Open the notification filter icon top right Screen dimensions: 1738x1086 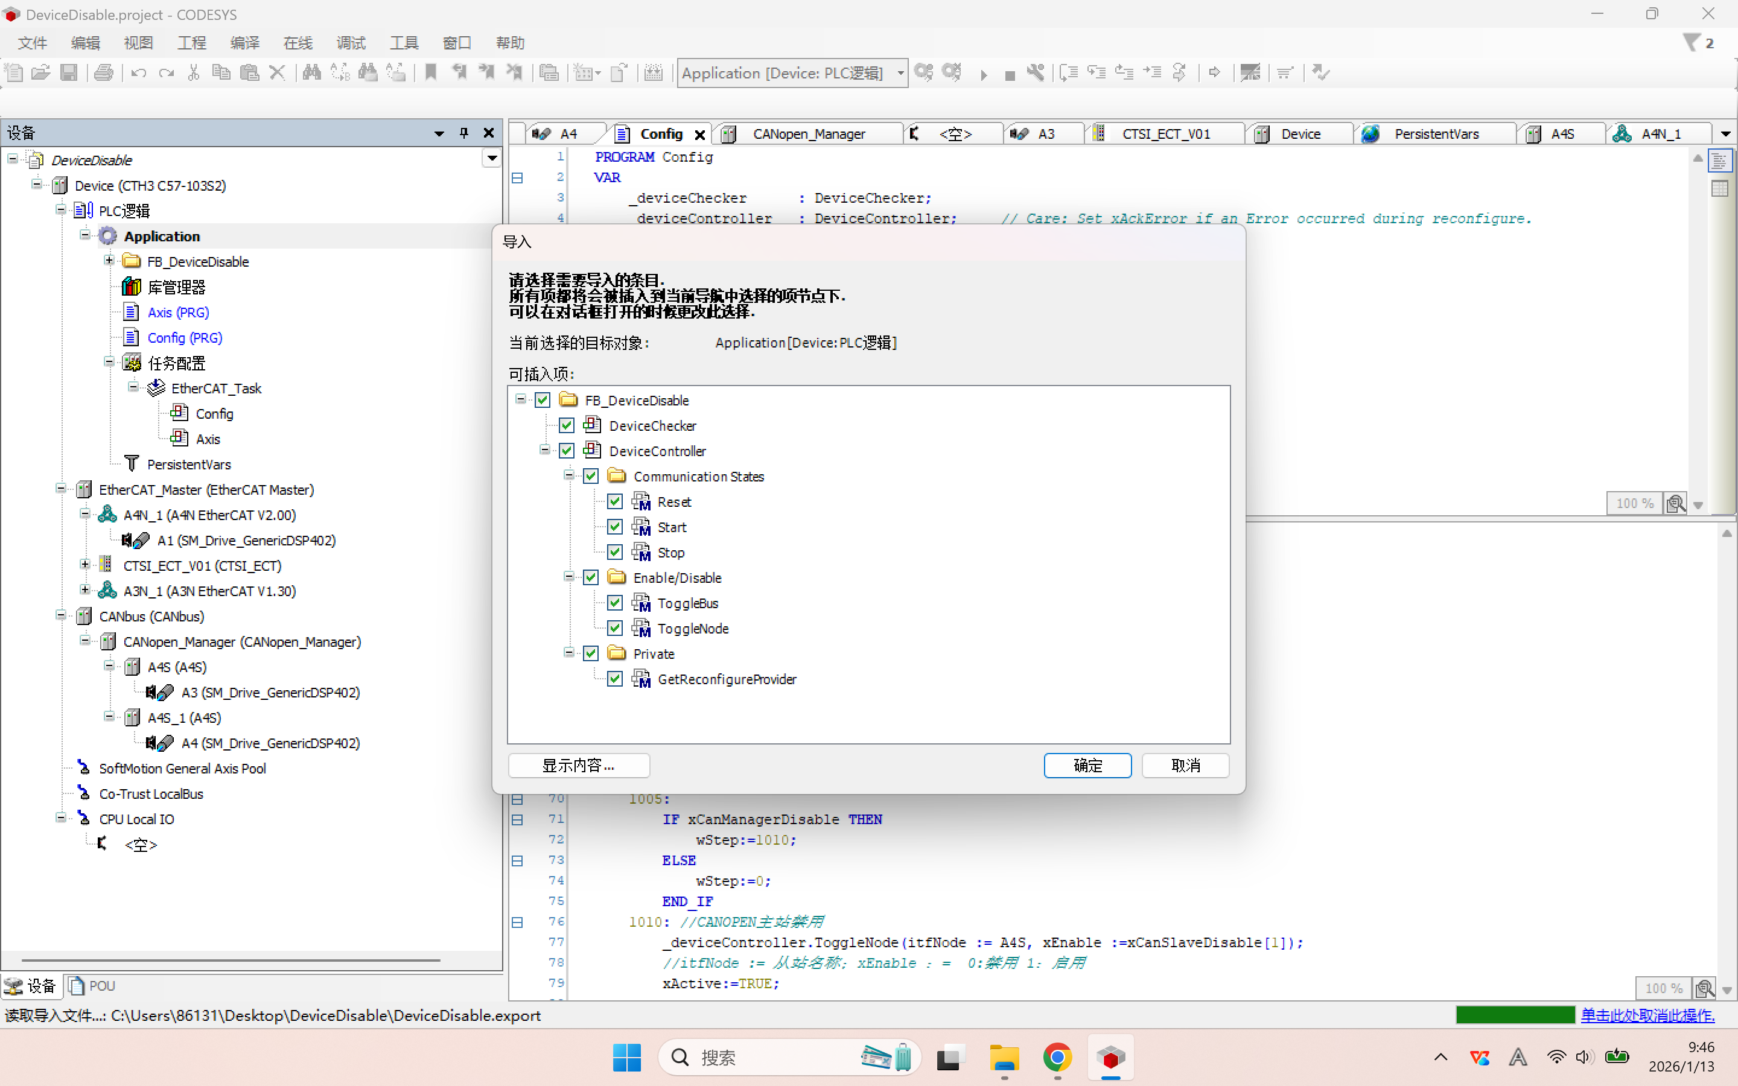(x=1692, y=43)
